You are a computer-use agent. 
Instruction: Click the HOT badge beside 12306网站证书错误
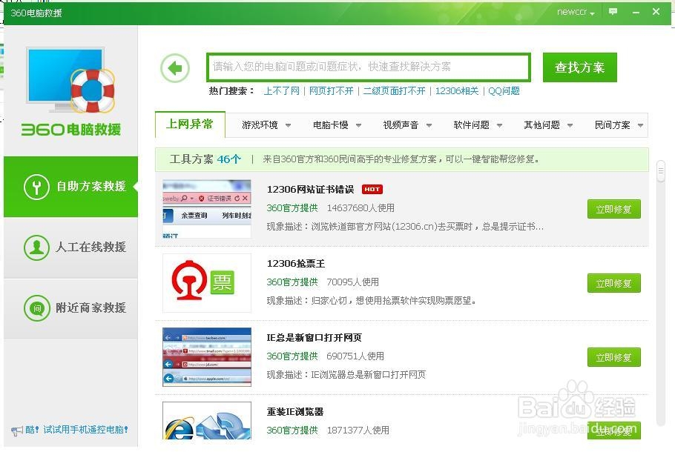[372, 189]
